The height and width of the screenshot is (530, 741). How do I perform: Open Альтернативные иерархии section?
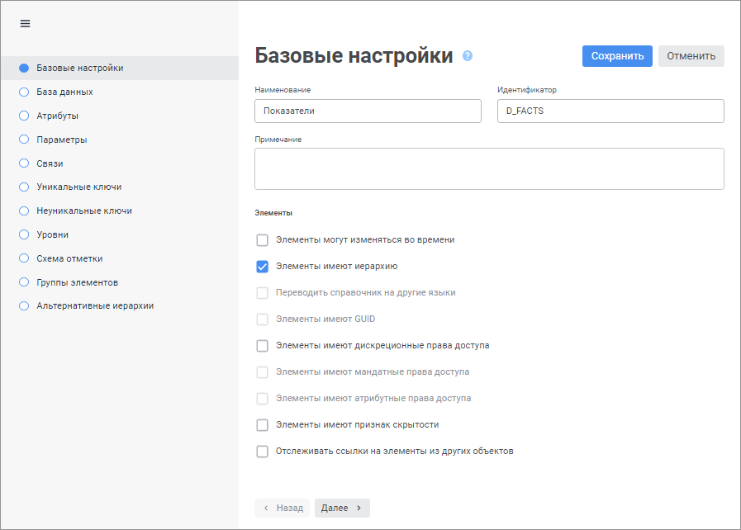(x=95, y=305)
